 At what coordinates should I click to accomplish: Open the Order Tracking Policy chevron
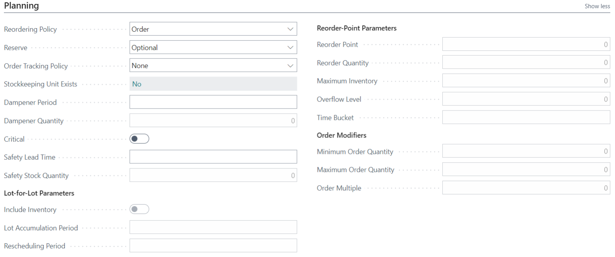(x=291, y=65)
